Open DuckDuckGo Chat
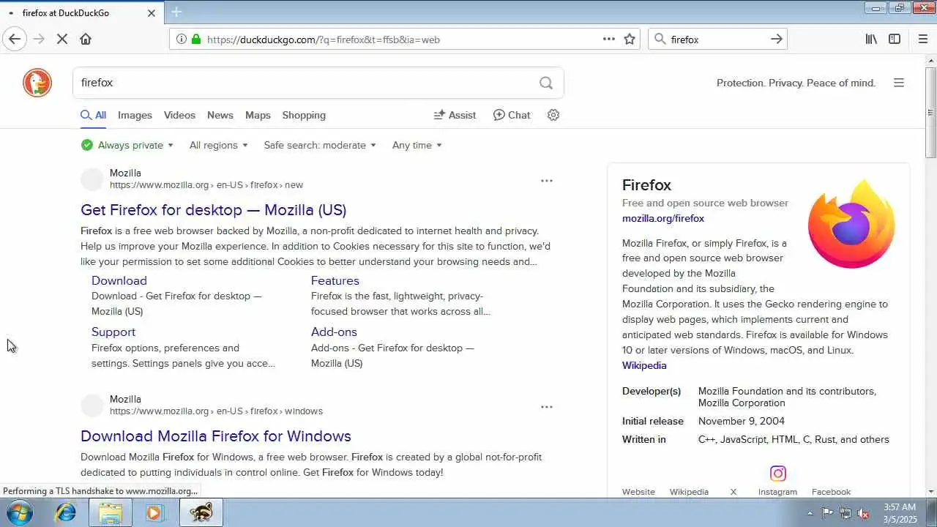The image size is (937, 527). tap(512, 115)
